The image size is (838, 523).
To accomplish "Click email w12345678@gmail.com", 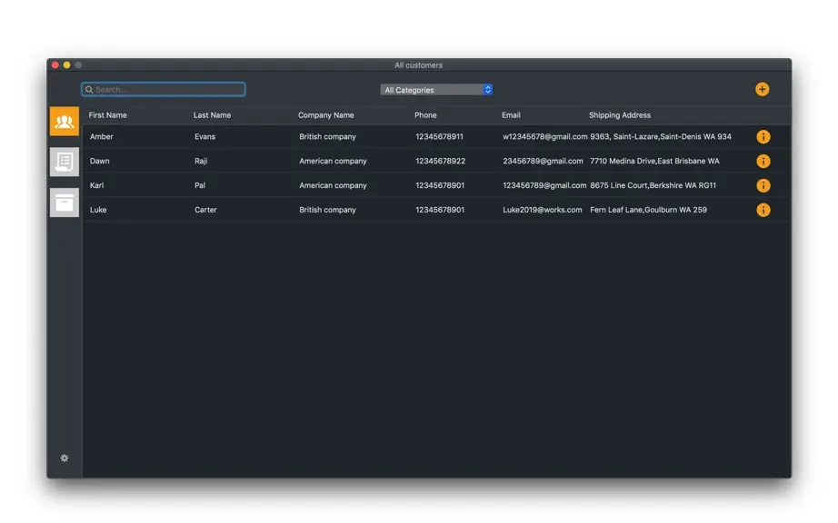I will 545,136.
